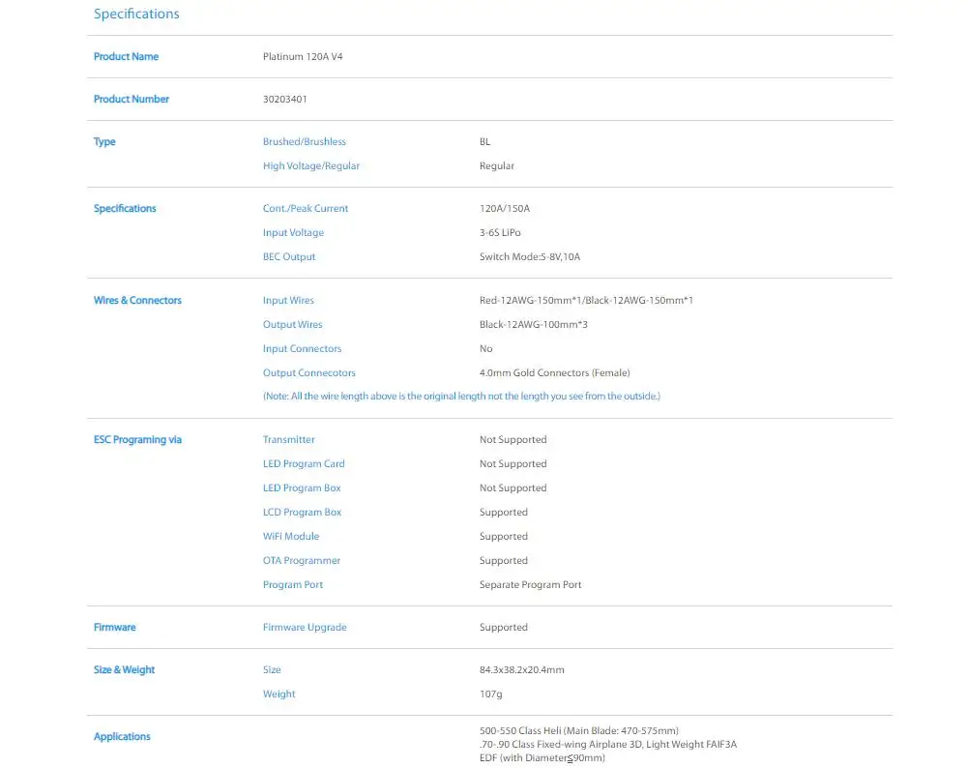Select the Input Connectors label
The height and width of the screenshot is (768, 967).
(x=302, y=348)
